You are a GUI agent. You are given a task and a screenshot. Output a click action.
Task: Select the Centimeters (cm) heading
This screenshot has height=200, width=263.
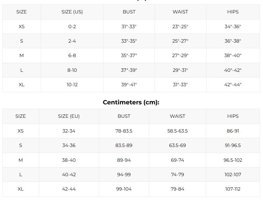(x=131, y=102)
